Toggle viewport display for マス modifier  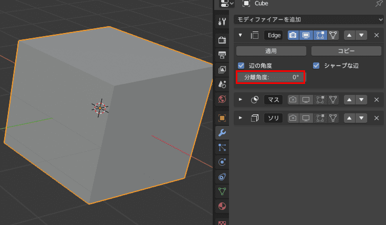coord(306,100)
